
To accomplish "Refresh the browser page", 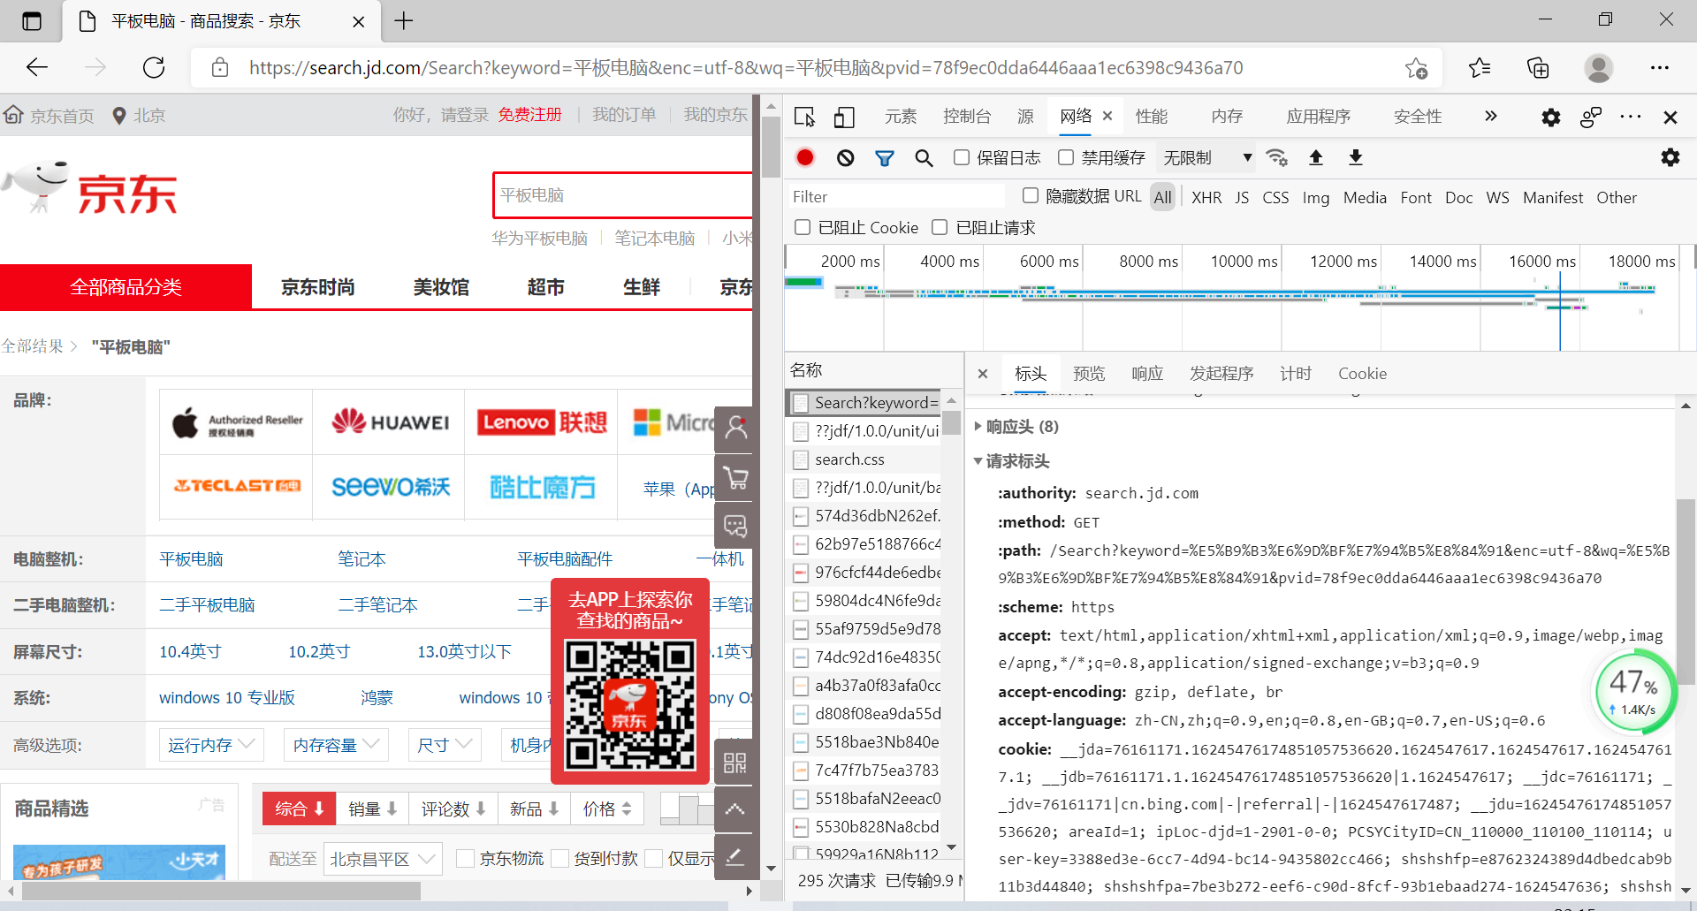I will (x=154, y=67).
